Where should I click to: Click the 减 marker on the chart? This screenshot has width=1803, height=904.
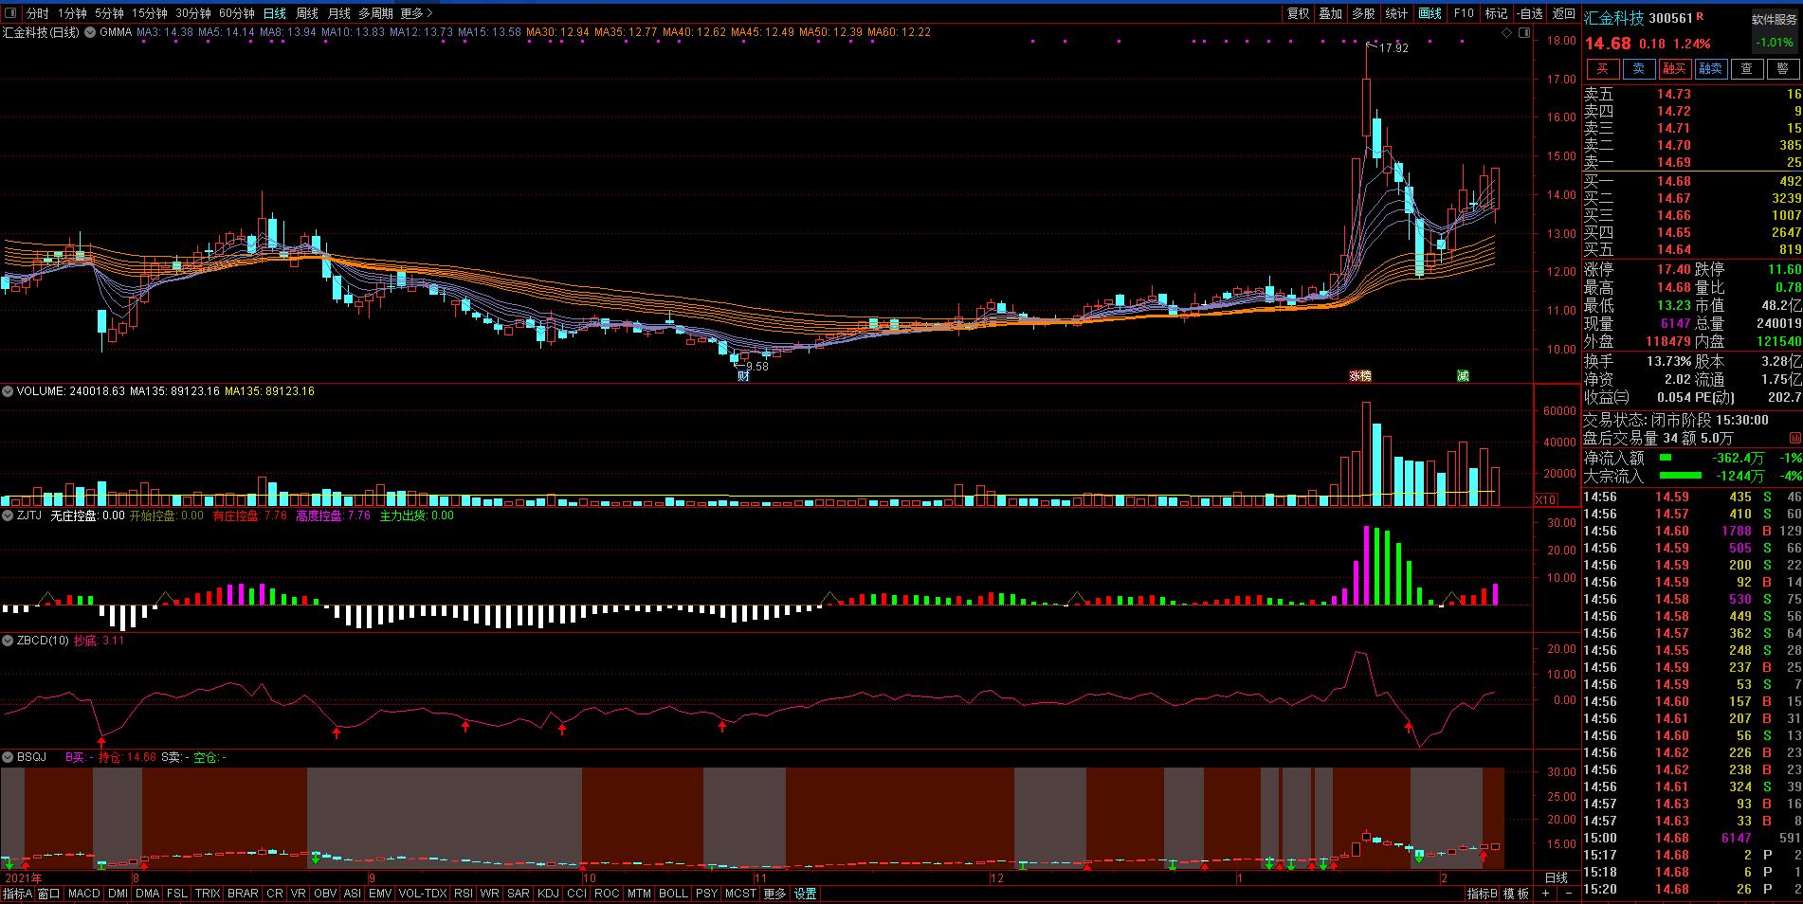coord(1463,376)
